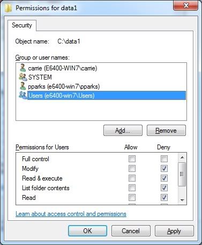Click the carrie user icon

(23, 68)
